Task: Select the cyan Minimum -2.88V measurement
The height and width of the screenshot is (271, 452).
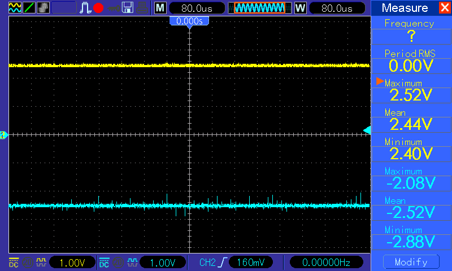Action: click(411, 238)
